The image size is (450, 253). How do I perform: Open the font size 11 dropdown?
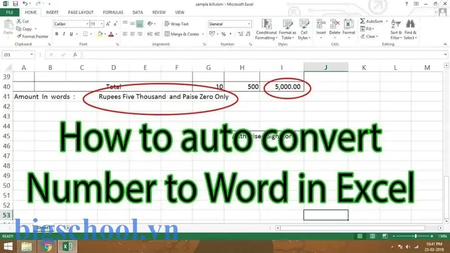[101, 24]
